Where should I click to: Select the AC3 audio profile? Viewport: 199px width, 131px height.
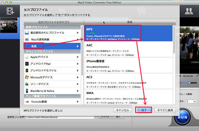coord(128,81)
